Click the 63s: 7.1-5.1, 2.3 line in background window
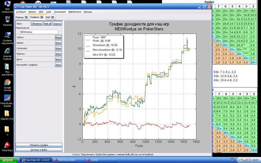 (224, 72)
